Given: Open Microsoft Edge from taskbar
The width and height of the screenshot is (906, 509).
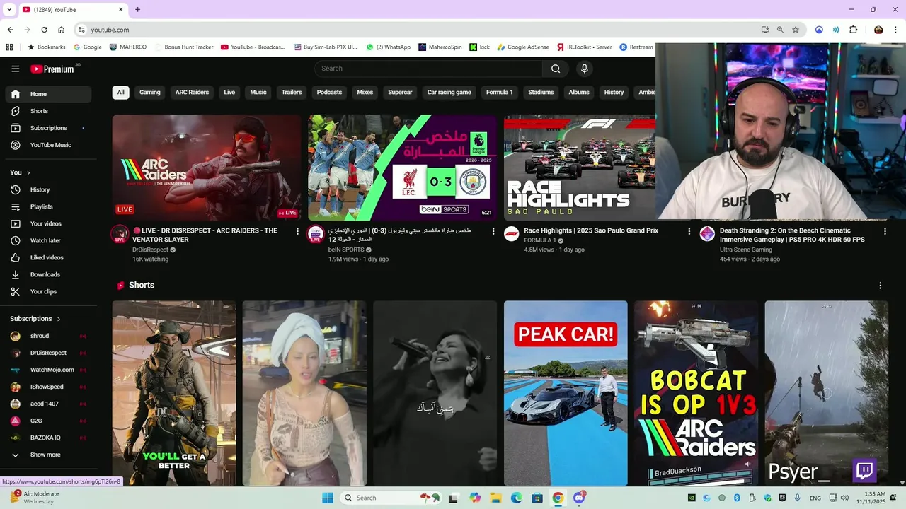Looking at the screenshot, I should pos(517,498).
